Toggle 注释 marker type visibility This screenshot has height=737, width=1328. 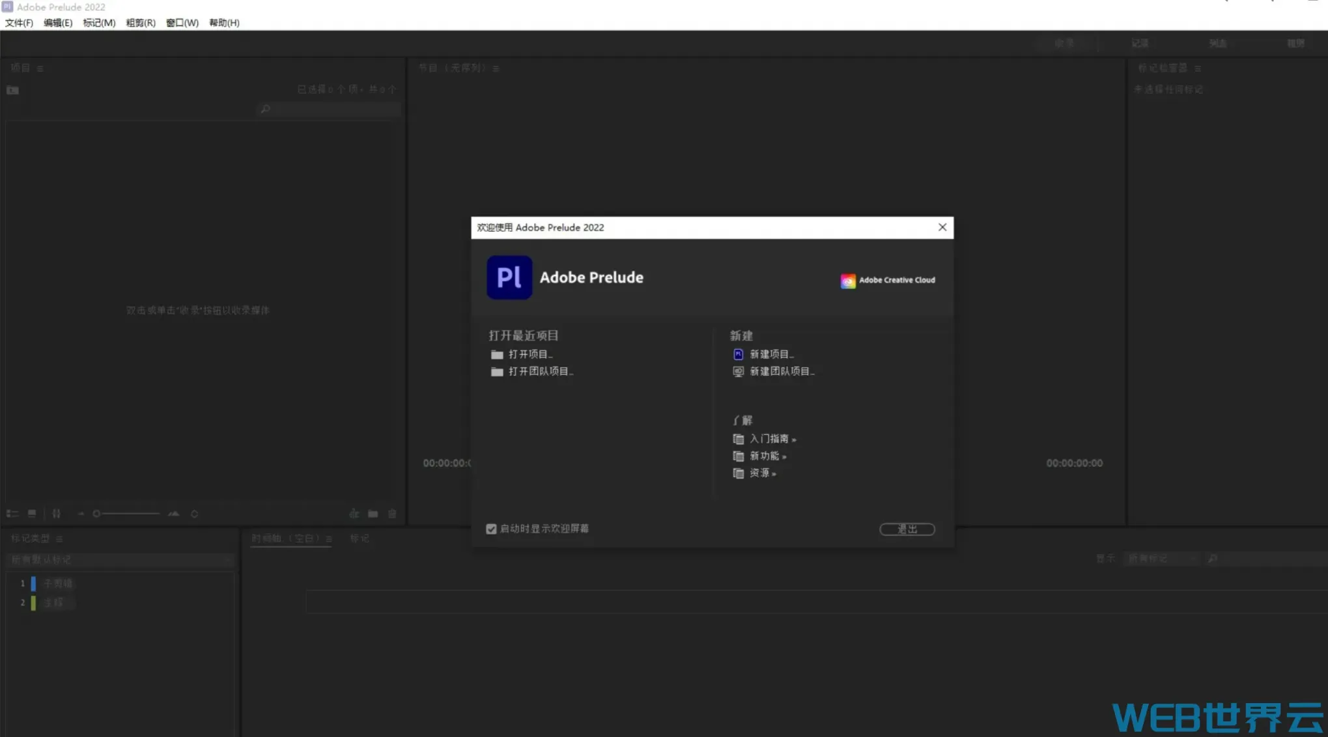coord(33,603)
